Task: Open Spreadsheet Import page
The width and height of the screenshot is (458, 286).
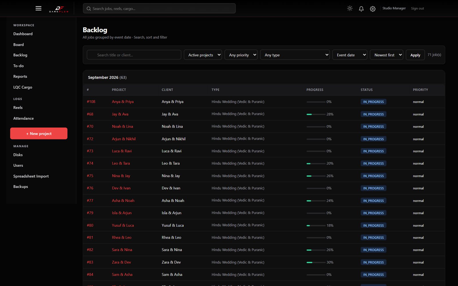Action: click(x=31, y=176)
